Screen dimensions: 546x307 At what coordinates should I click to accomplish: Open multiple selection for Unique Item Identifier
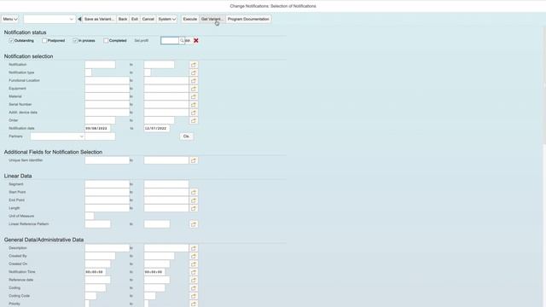click(194, 160)
